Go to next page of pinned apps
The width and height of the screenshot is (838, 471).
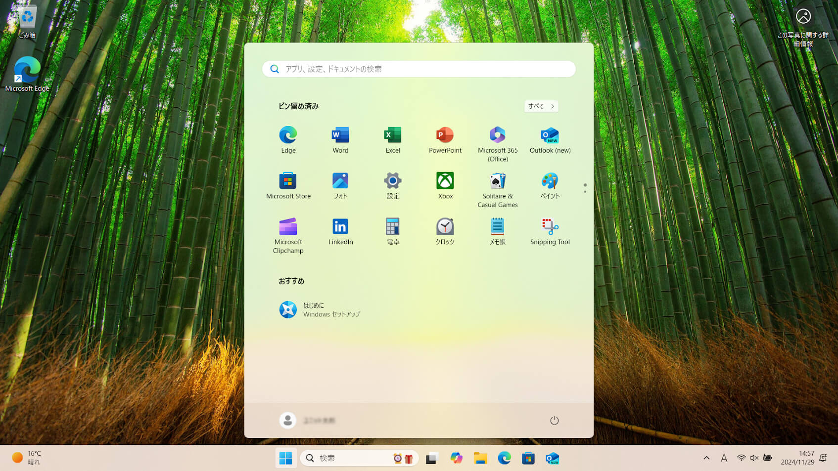[585, 192]
